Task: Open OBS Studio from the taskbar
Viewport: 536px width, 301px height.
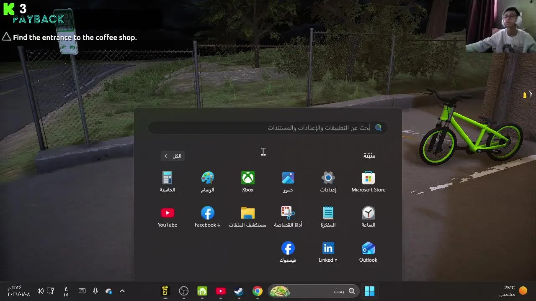Action: pyautogui.click(x=184, y=291)
